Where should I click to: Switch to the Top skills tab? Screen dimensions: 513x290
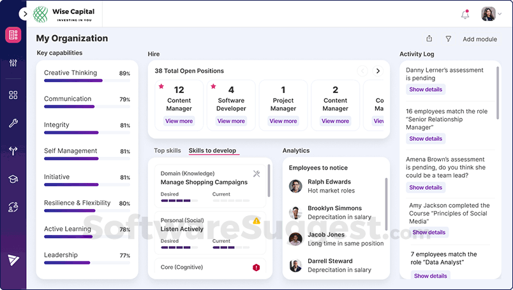click(167, 150)
